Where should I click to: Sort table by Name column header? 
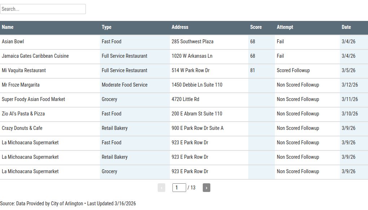8,27
